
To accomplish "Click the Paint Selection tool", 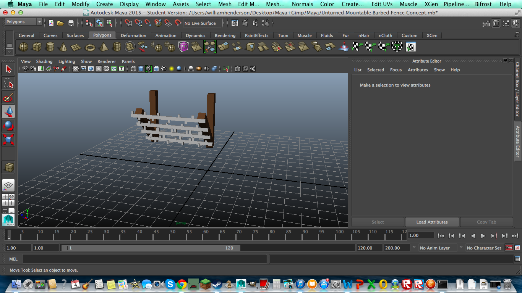I will (8, 98).
